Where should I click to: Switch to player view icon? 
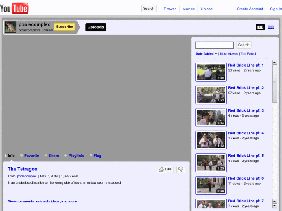(x=260, y=27)
